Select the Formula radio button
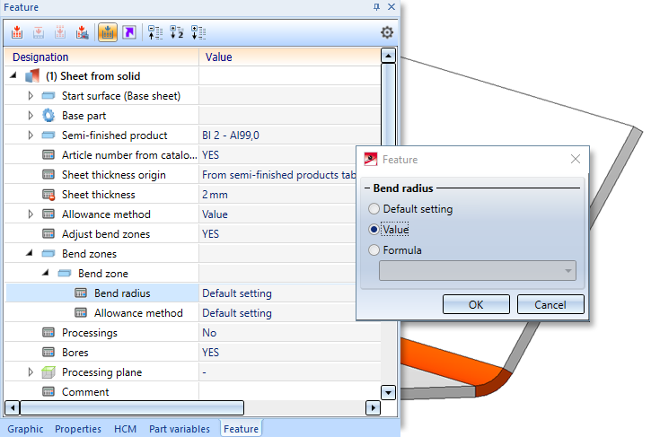Viewport: 651px width, 437px height. click(374, 249)
